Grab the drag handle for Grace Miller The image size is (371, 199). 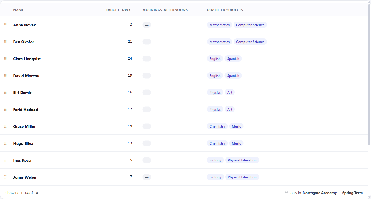tap(5, 126)
